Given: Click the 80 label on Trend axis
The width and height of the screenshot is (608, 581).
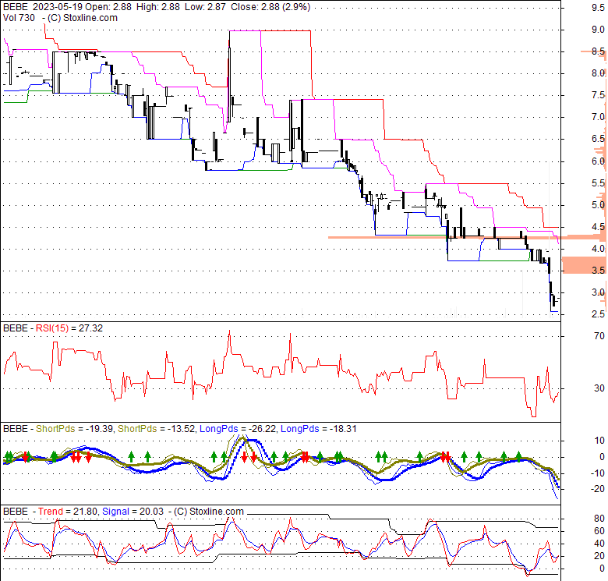Looking at the screenshot, I should [599, 519].
